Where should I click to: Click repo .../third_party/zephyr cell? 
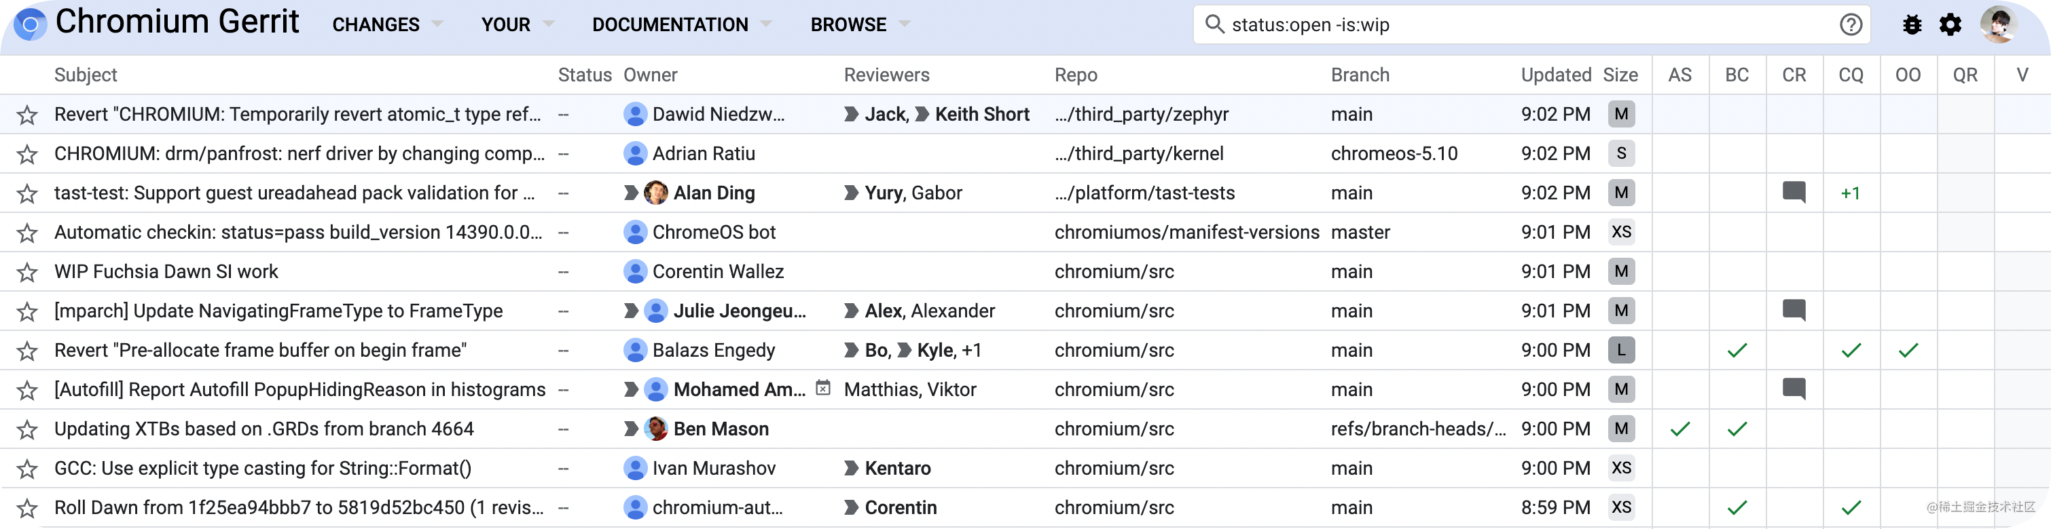1141,114
